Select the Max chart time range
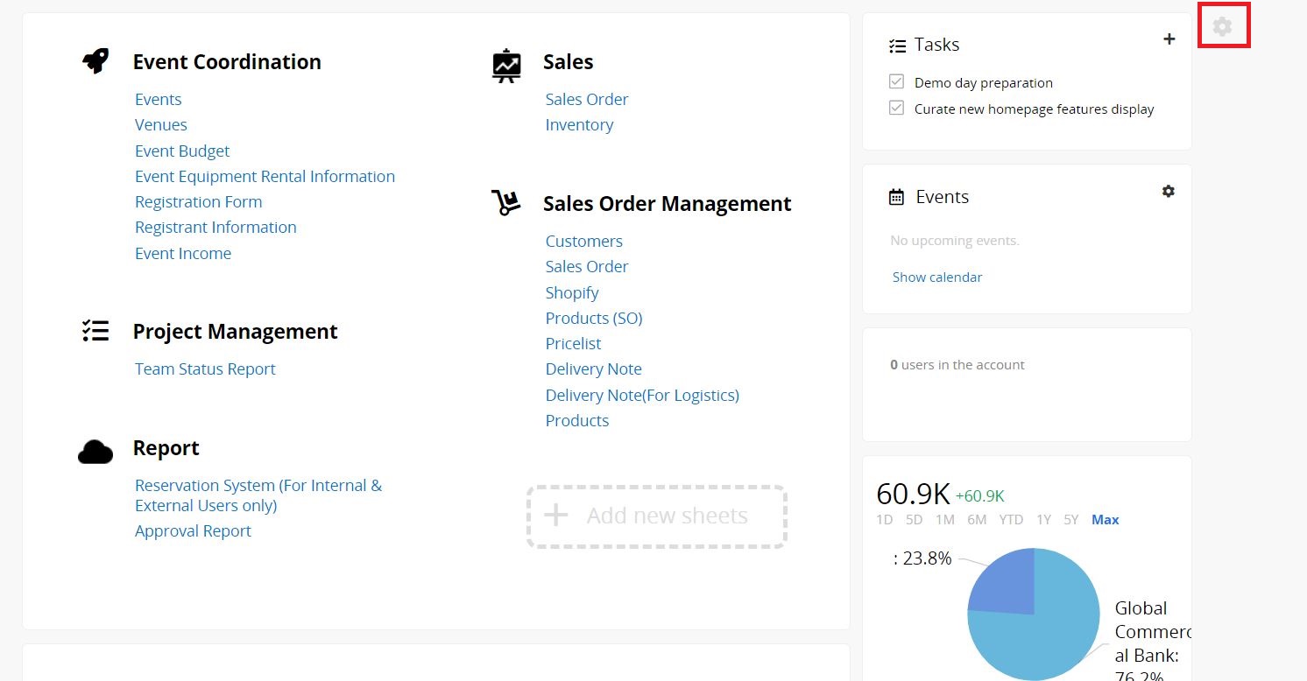The height and width of the screenshot is (681, 1307). (1105, 520)
